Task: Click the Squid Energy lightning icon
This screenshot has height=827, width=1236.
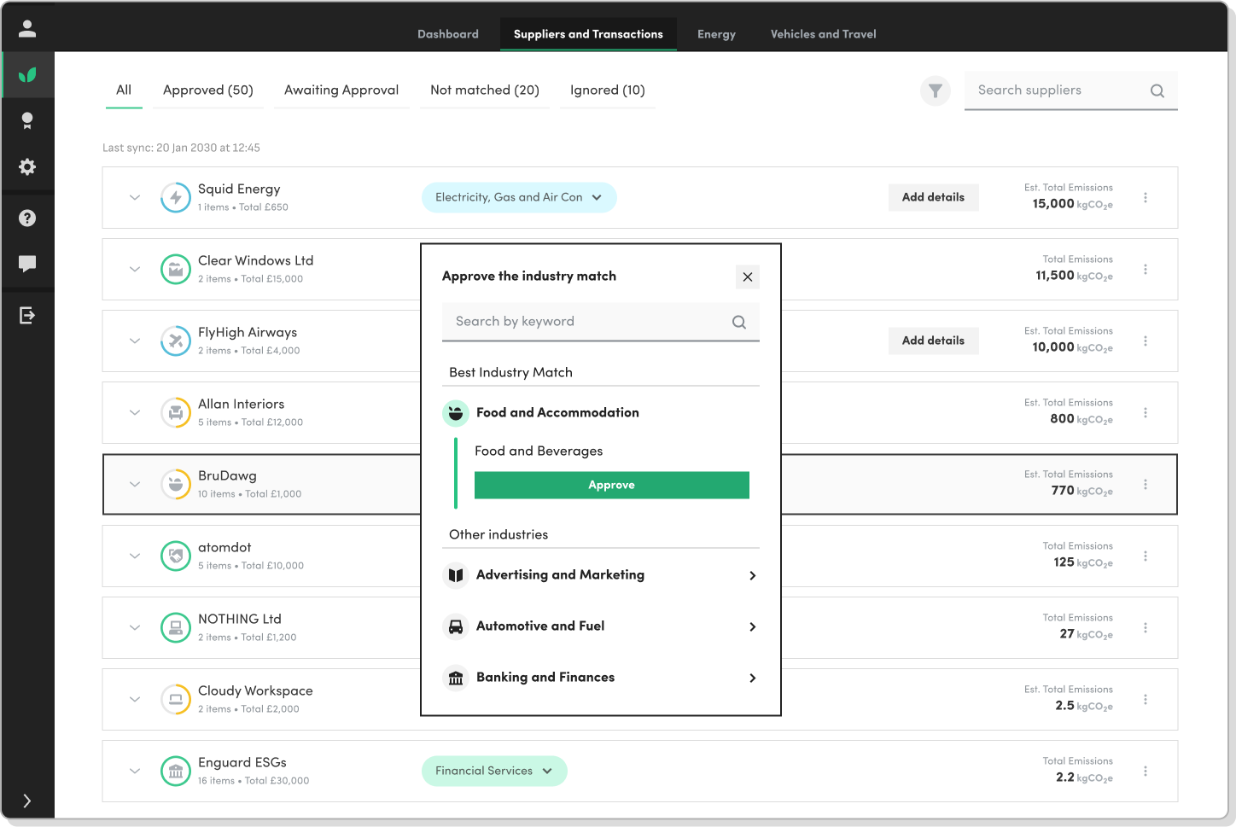Action: [176, 197]
